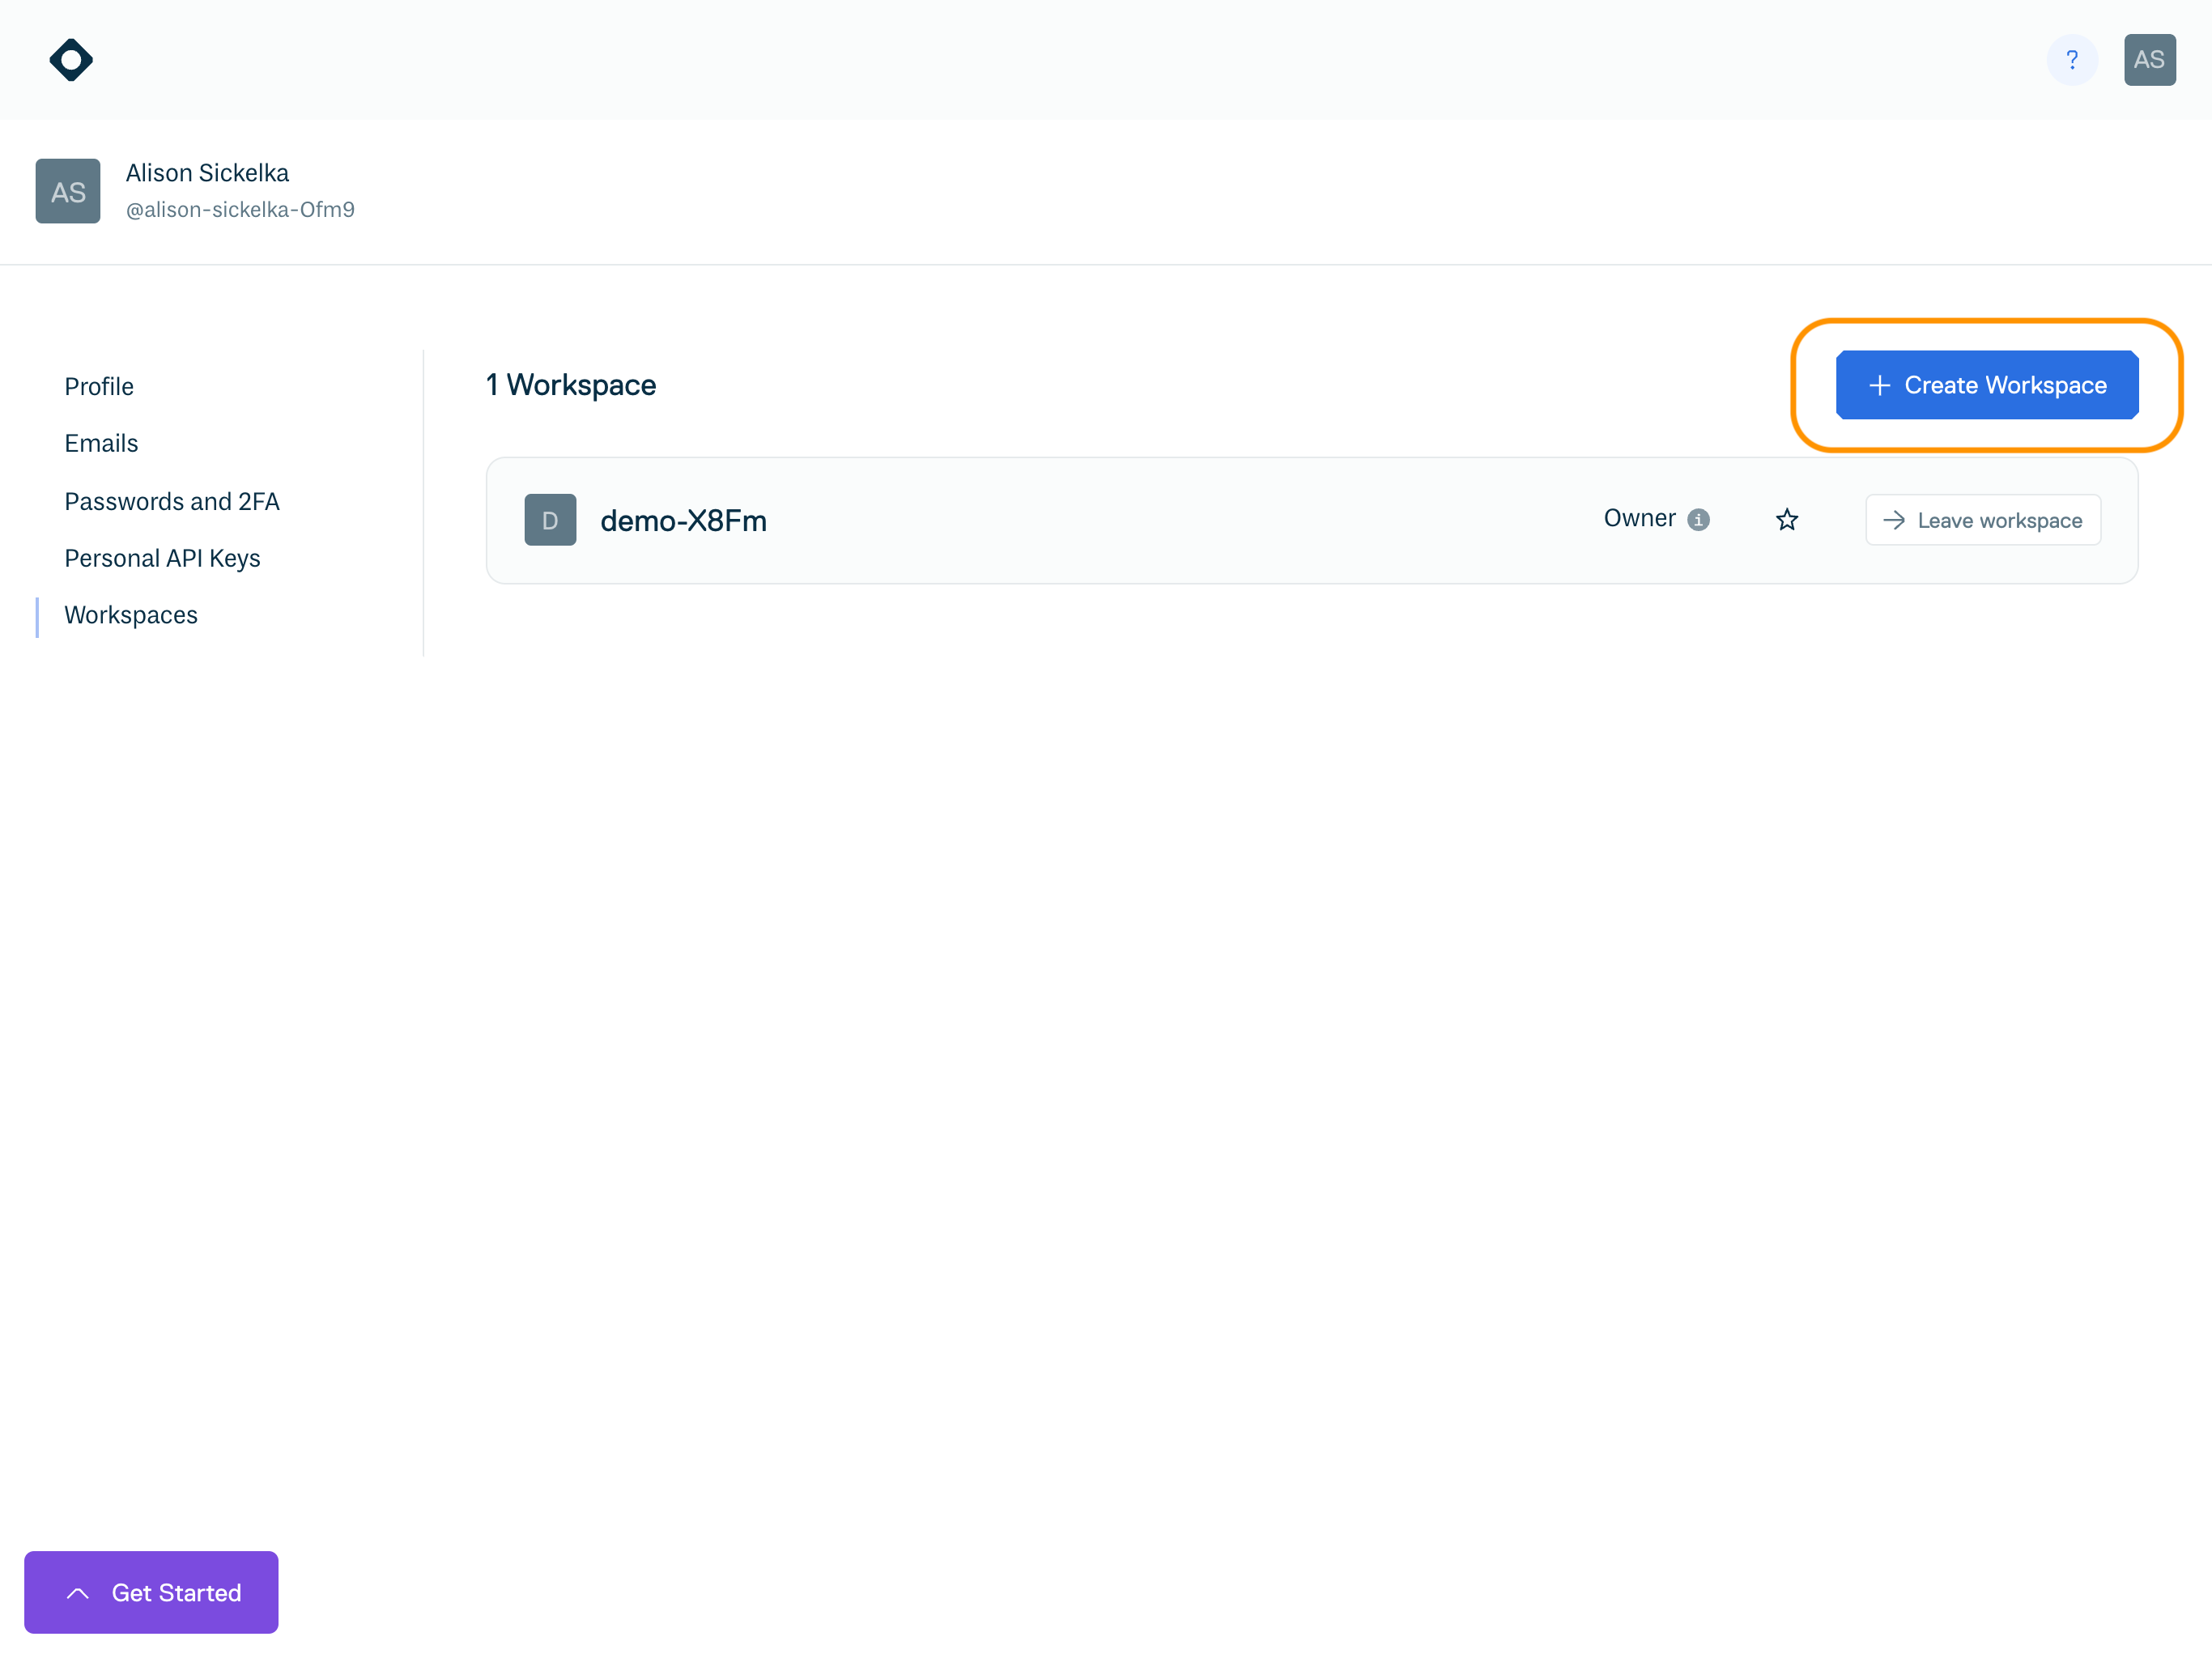This screenshot has height=1658, width=2212.
Task: Click the Owner role info icon
Action: (x=1698, y=520)
